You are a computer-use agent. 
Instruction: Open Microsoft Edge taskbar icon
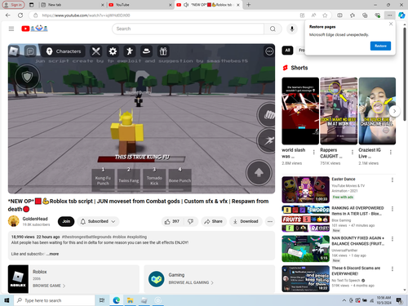click(x=117, y=300)
